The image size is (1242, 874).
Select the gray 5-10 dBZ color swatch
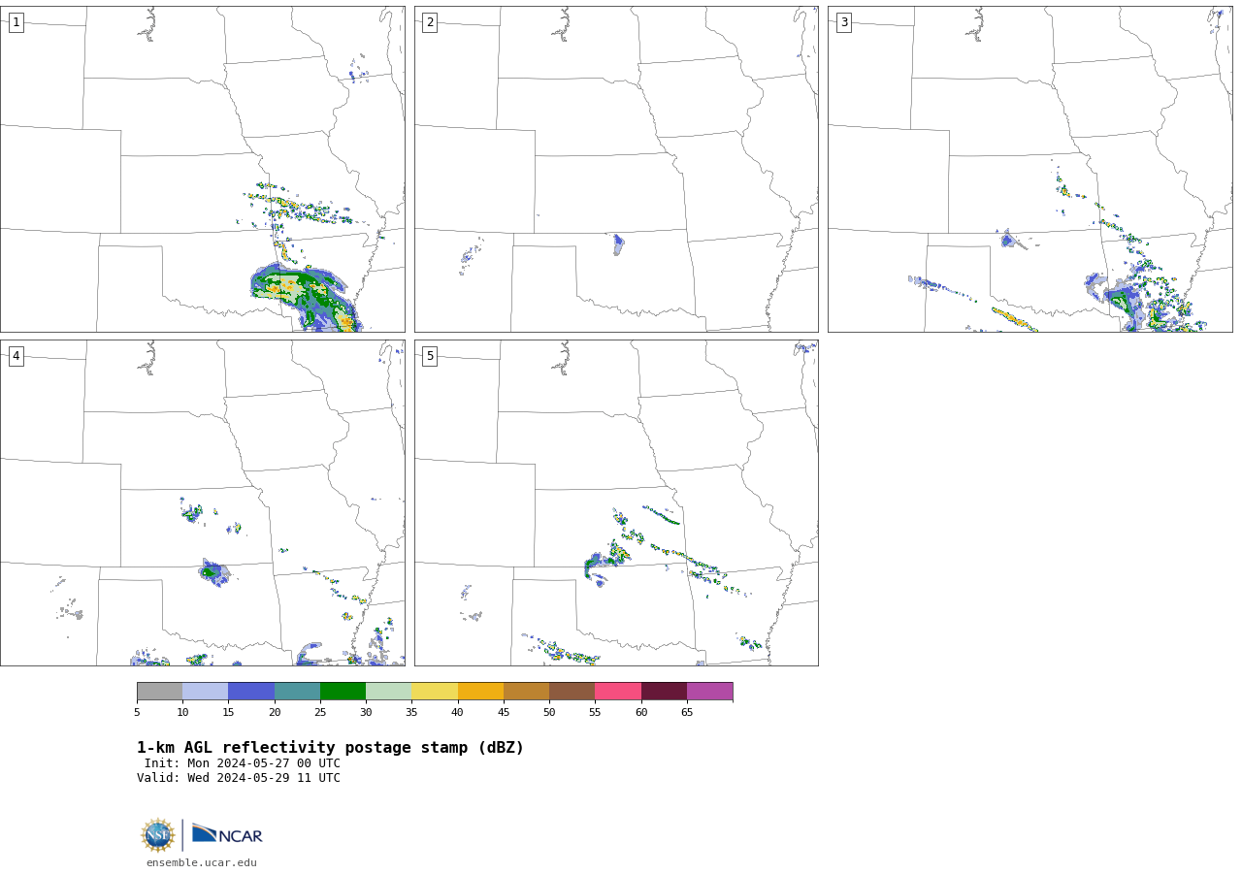coord(159,691)
